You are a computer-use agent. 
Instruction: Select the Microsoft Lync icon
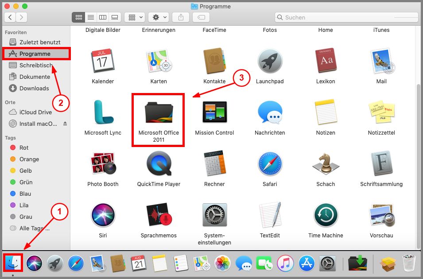click(103, 112)
